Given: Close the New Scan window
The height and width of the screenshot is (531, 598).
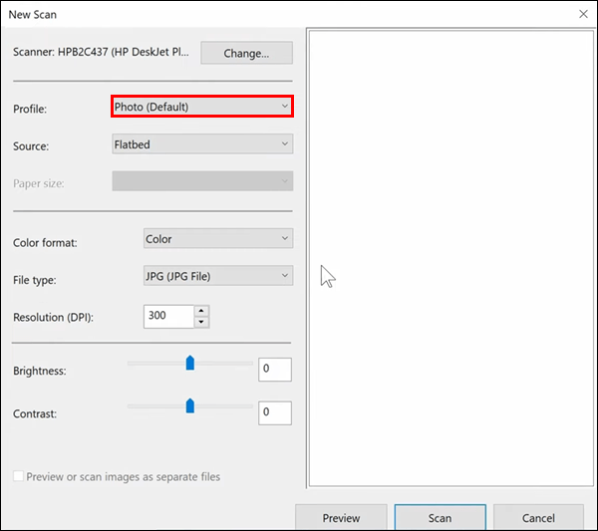Looking at the screenshot, I should pyautogui.click(x=583, y=14).
